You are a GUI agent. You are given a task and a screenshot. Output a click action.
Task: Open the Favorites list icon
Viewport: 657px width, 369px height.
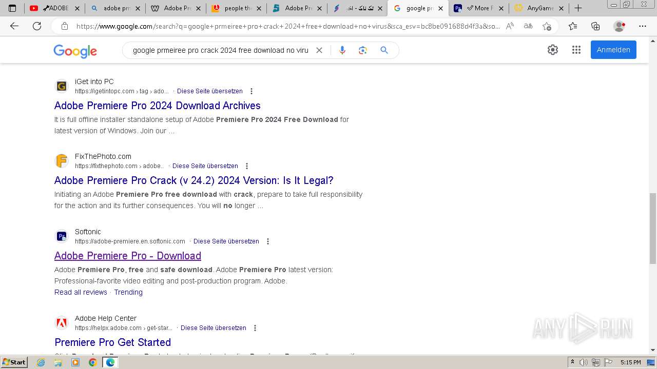point(573,26)
